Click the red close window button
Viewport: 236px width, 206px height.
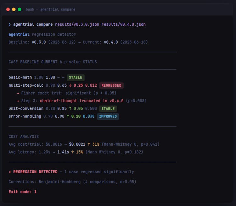[x=8, y=9]
